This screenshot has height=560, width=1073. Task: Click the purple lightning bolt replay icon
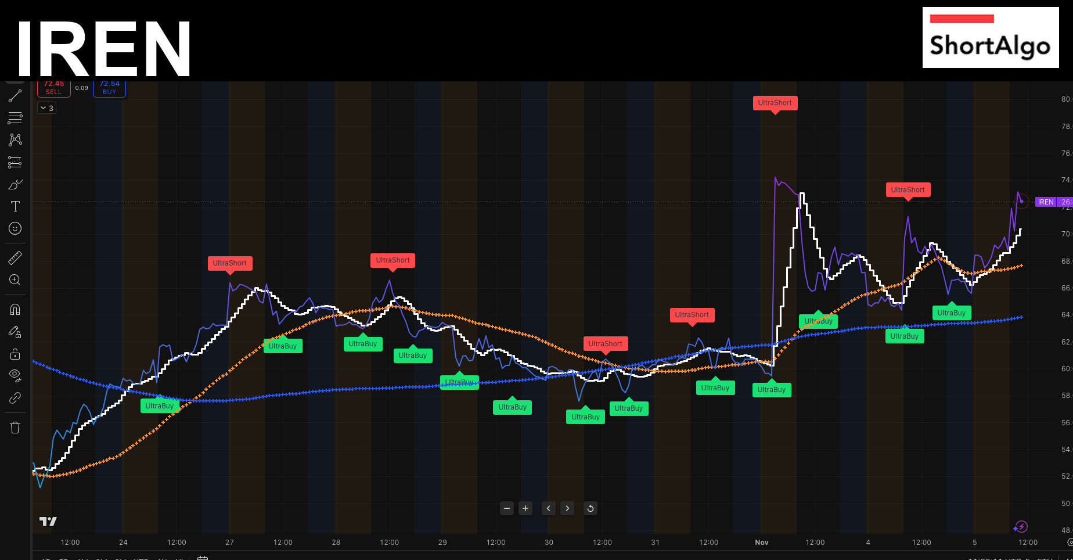click(1020, 527)
